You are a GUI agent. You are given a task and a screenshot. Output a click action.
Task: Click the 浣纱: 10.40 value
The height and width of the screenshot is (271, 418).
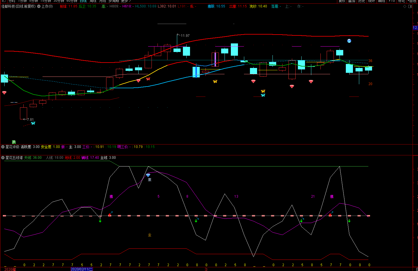(x=259, y=6)
